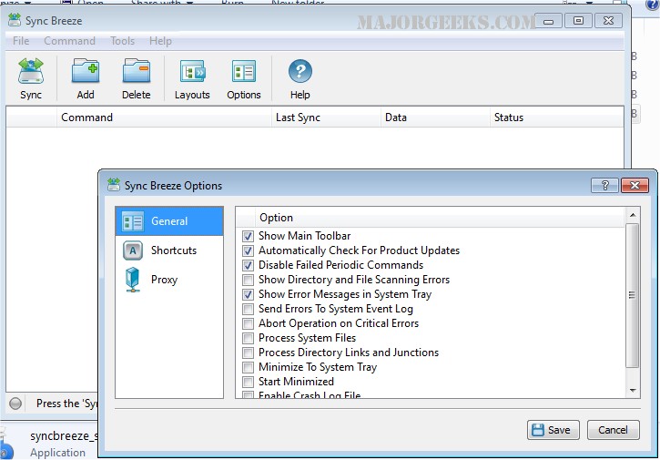Open the Tools menu
660x460 pixels.
click(x=122, y=41)
